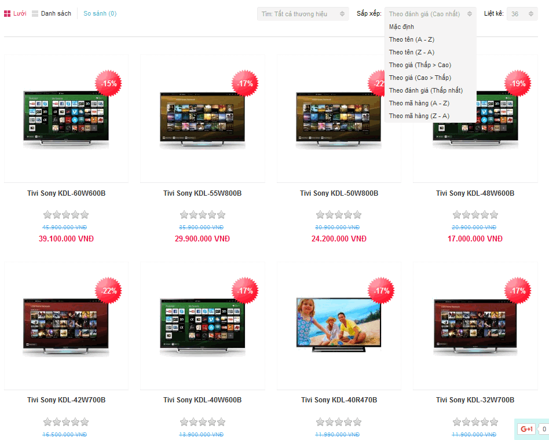Click the Tivi Sony KDL-40R470B title link
The width and height of the screenshot is (549, 440).
point(339,399)
